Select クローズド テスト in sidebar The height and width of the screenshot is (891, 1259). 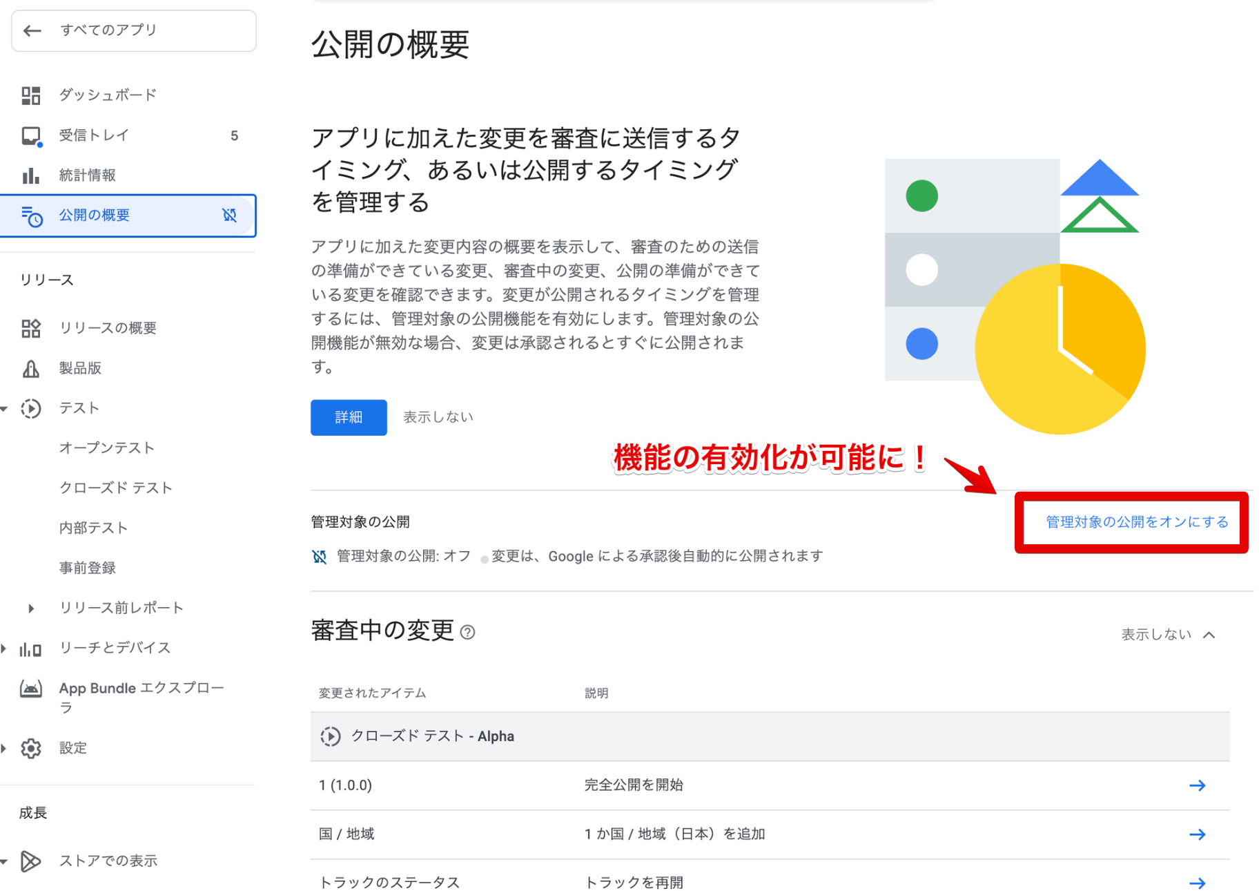pyautogui.click(x=115, y=488)
